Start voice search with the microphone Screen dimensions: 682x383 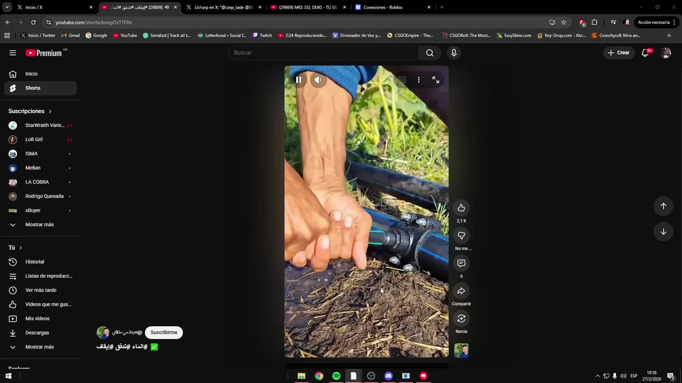454,53
